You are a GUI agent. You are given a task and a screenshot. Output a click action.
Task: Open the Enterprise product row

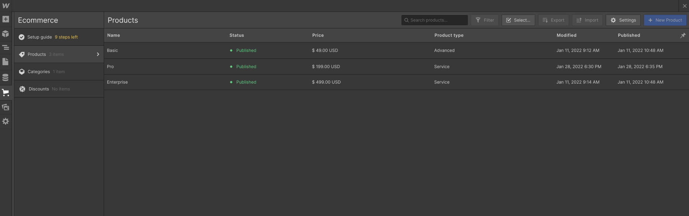point(396,82)
